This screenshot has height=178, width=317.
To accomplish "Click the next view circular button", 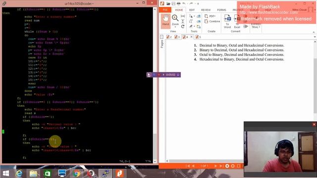I will 233,166.
